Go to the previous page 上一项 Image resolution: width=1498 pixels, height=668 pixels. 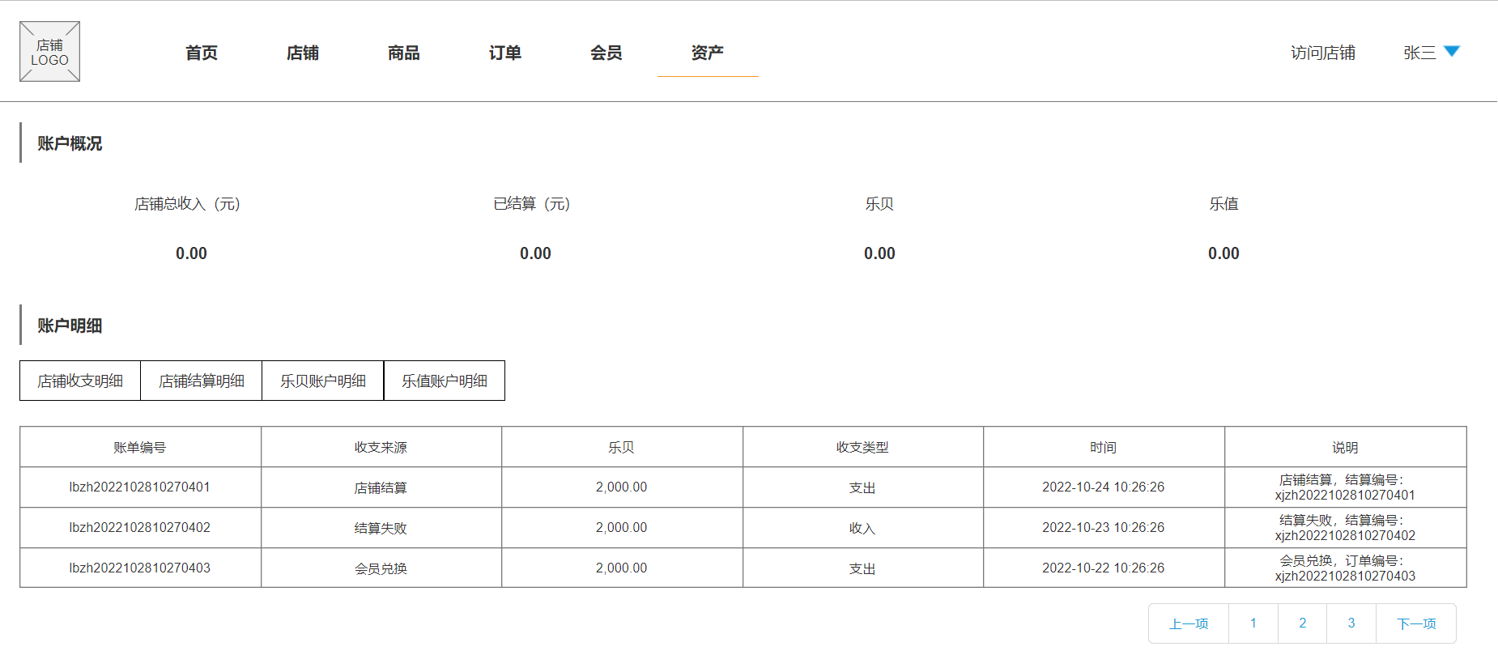coord(1189,623)
